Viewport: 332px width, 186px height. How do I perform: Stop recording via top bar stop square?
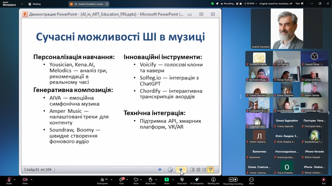tap(241, 3)
